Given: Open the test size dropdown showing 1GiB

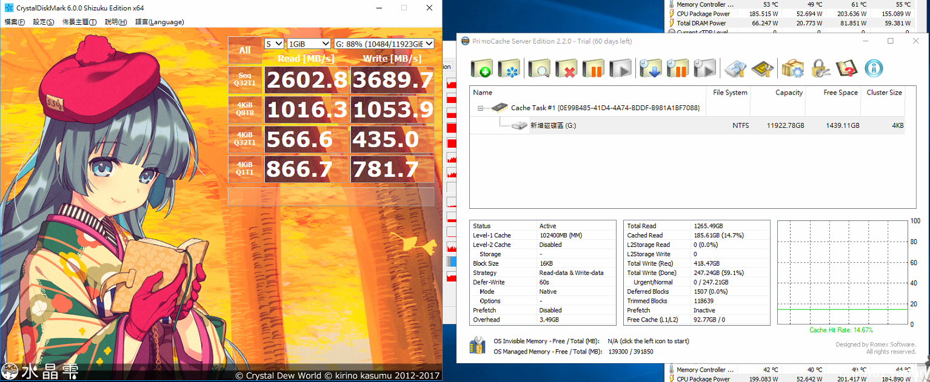Looking at the screenshot, I should pyautogui.click(x=309, y=44).
